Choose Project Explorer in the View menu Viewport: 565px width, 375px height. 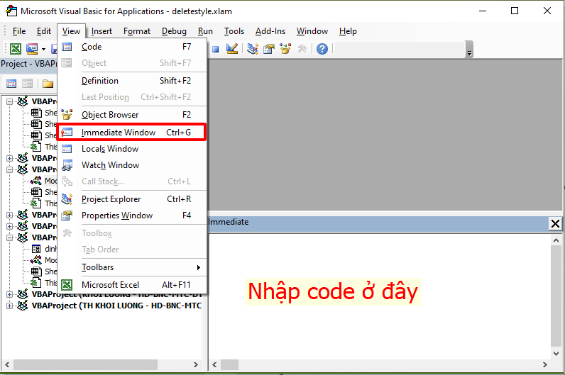coord(132,199)
